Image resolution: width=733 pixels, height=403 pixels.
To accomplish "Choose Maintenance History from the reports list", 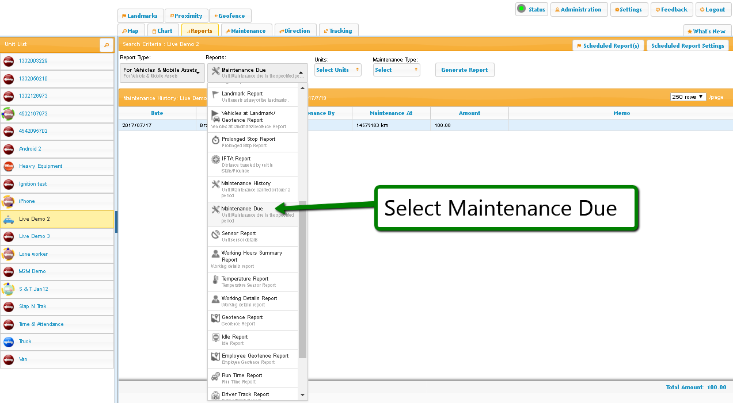I will [x=246, y=183].
